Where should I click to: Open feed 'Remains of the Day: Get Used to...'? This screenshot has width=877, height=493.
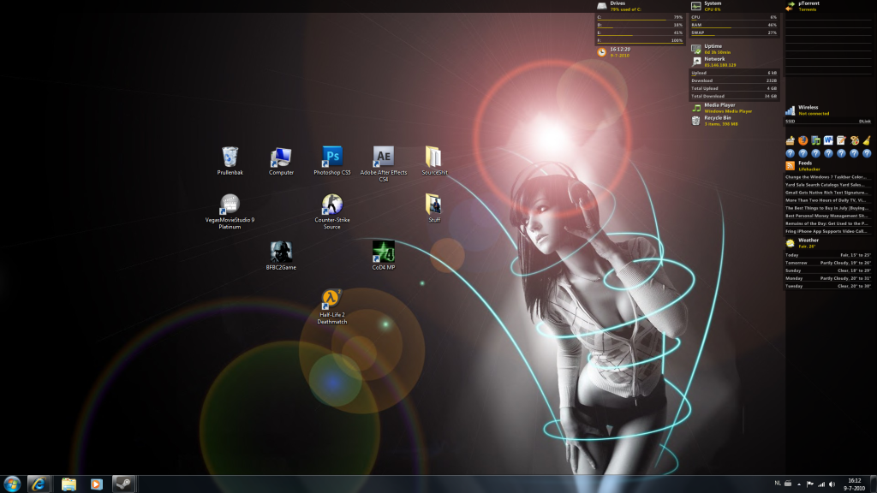click(828, 223)
